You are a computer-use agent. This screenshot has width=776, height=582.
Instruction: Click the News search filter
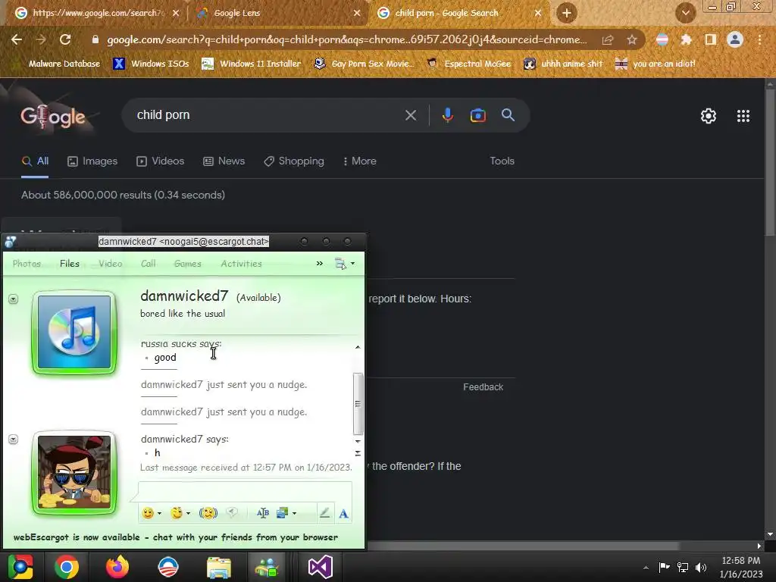click(x=224, y=161)
